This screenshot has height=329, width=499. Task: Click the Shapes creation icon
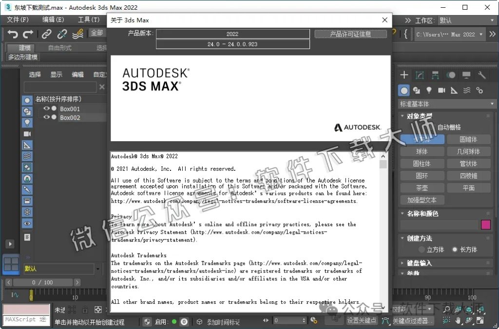click(417, 90)
